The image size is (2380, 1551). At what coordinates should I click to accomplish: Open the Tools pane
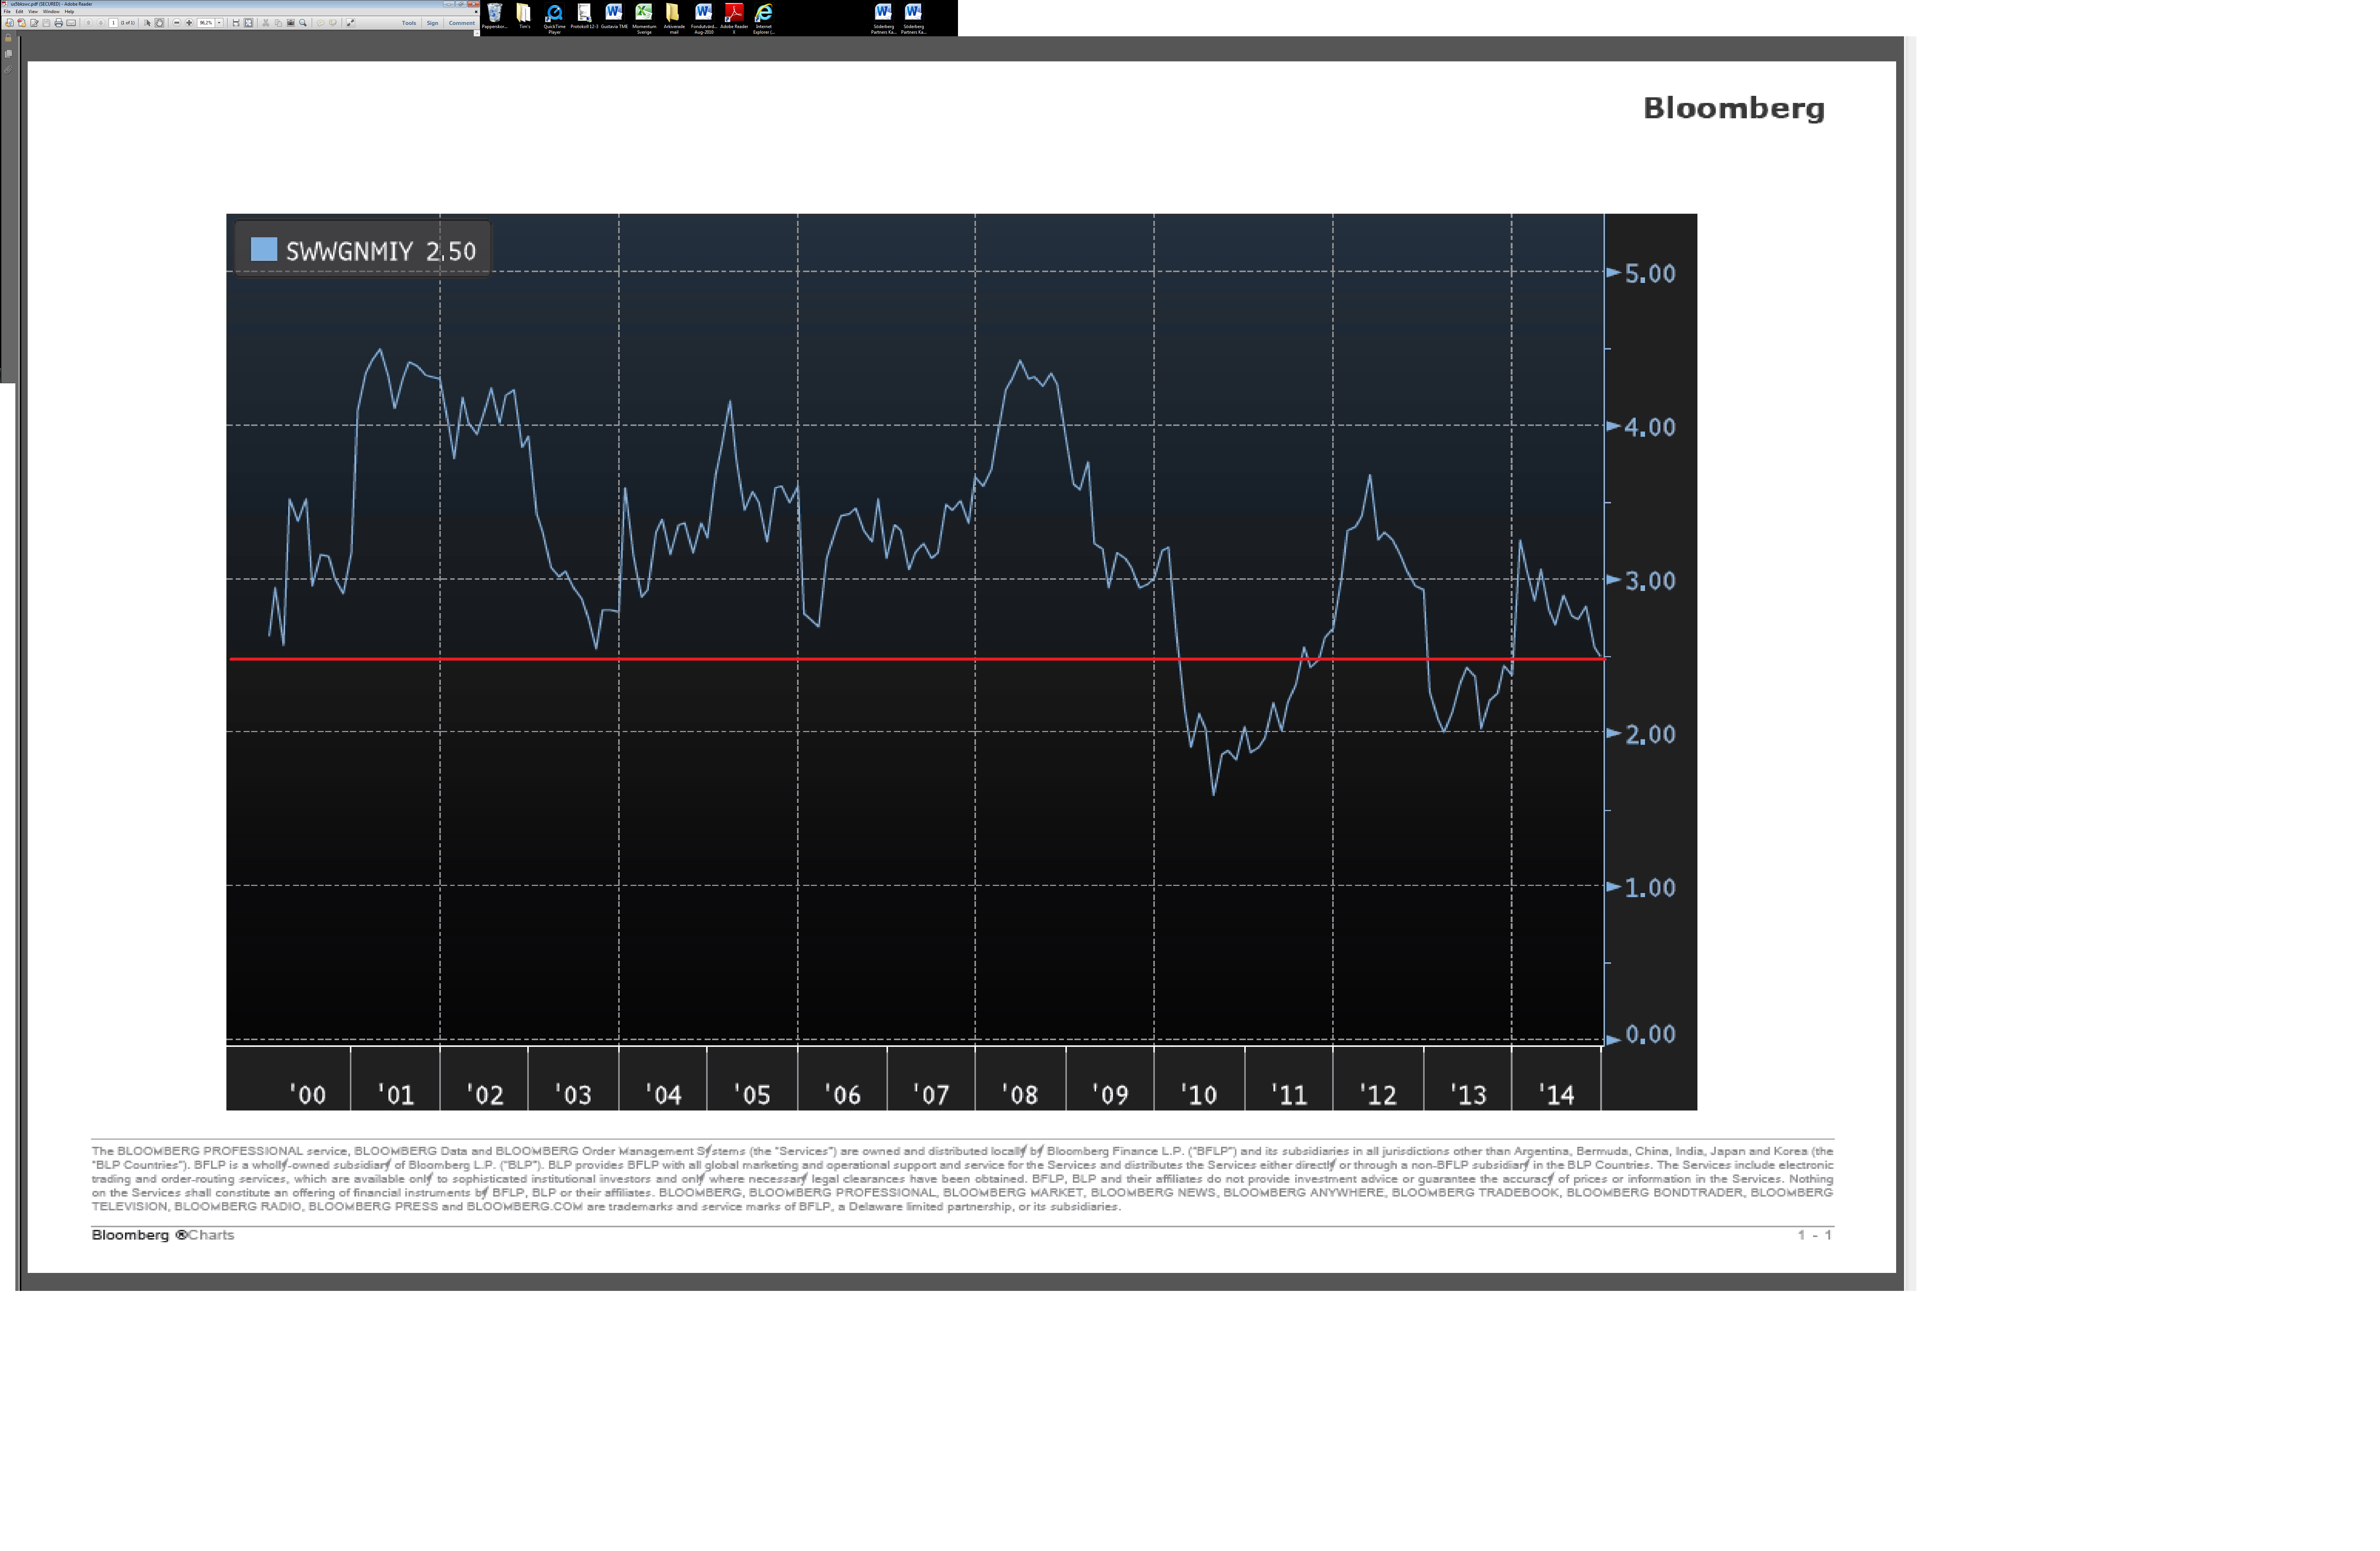[x=409, y=23]
